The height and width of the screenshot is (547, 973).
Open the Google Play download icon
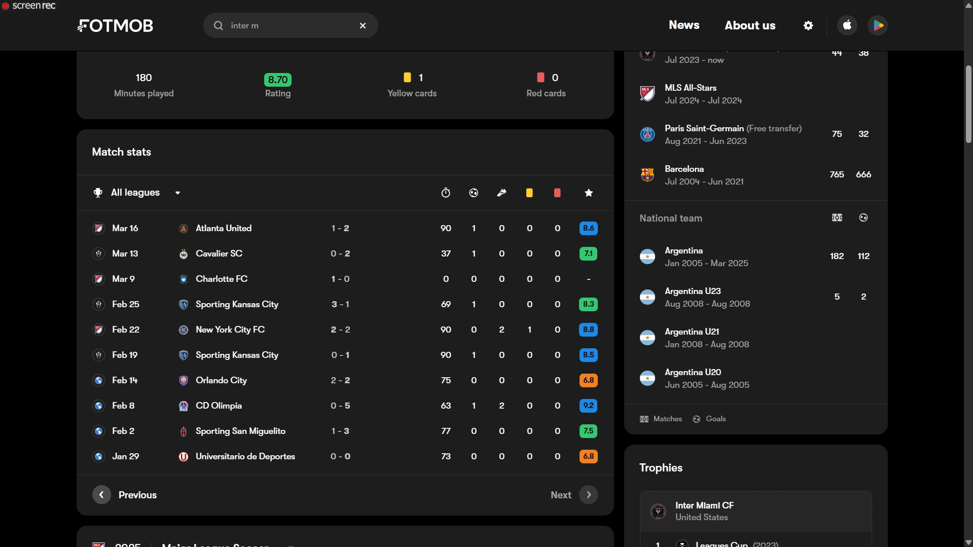[x=878, y=25]
